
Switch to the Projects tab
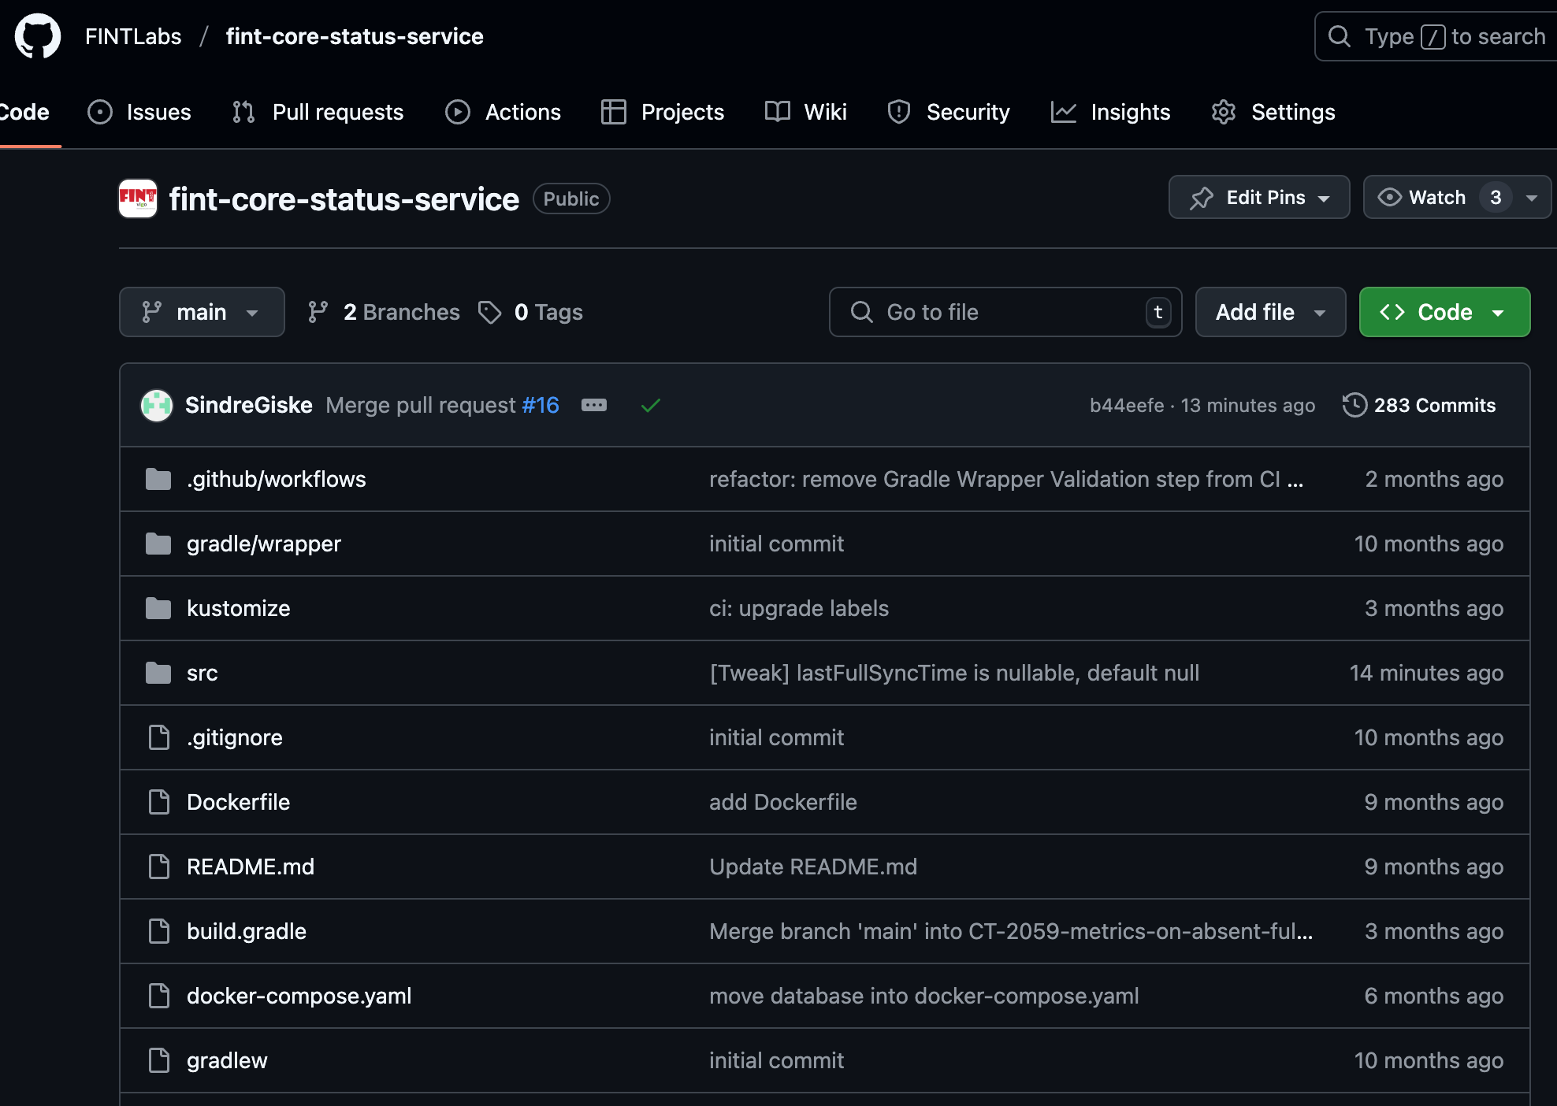pyautogui.click(x=663, y=112)
